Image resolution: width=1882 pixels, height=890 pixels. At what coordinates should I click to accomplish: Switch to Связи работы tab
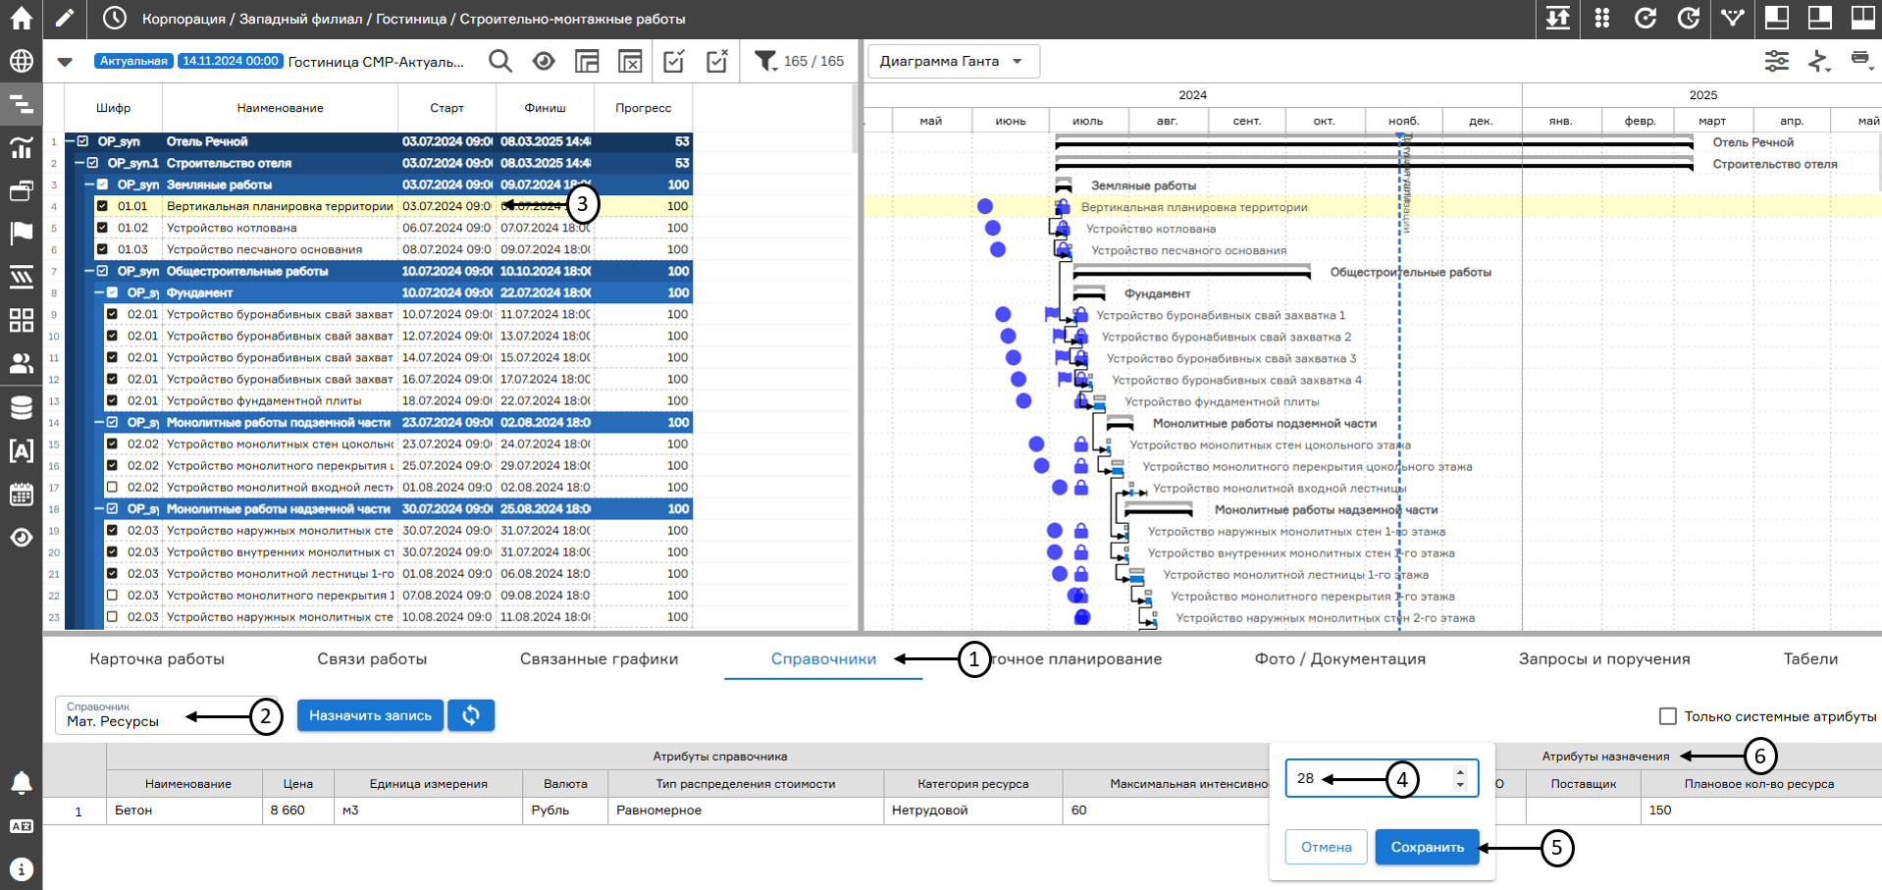(372, 658)
